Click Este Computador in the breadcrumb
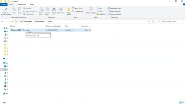 (x=26, y=21)
